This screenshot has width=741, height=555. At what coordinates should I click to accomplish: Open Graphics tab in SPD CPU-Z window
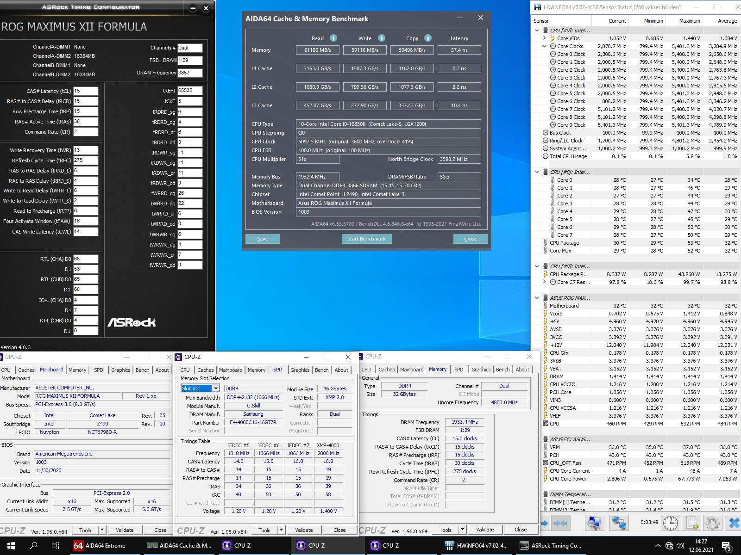pos(300,370)
